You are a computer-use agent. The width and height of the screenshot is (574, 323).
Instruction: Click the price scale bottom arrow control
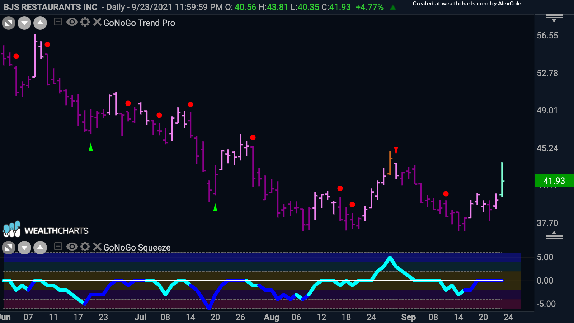click(x=554, y=235)
